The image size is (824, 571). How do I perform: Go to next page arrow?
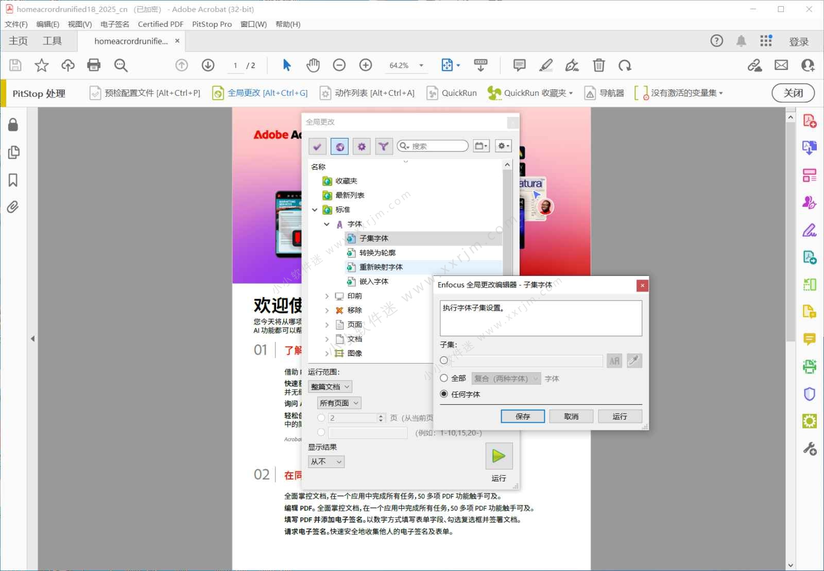click(208, 65)
